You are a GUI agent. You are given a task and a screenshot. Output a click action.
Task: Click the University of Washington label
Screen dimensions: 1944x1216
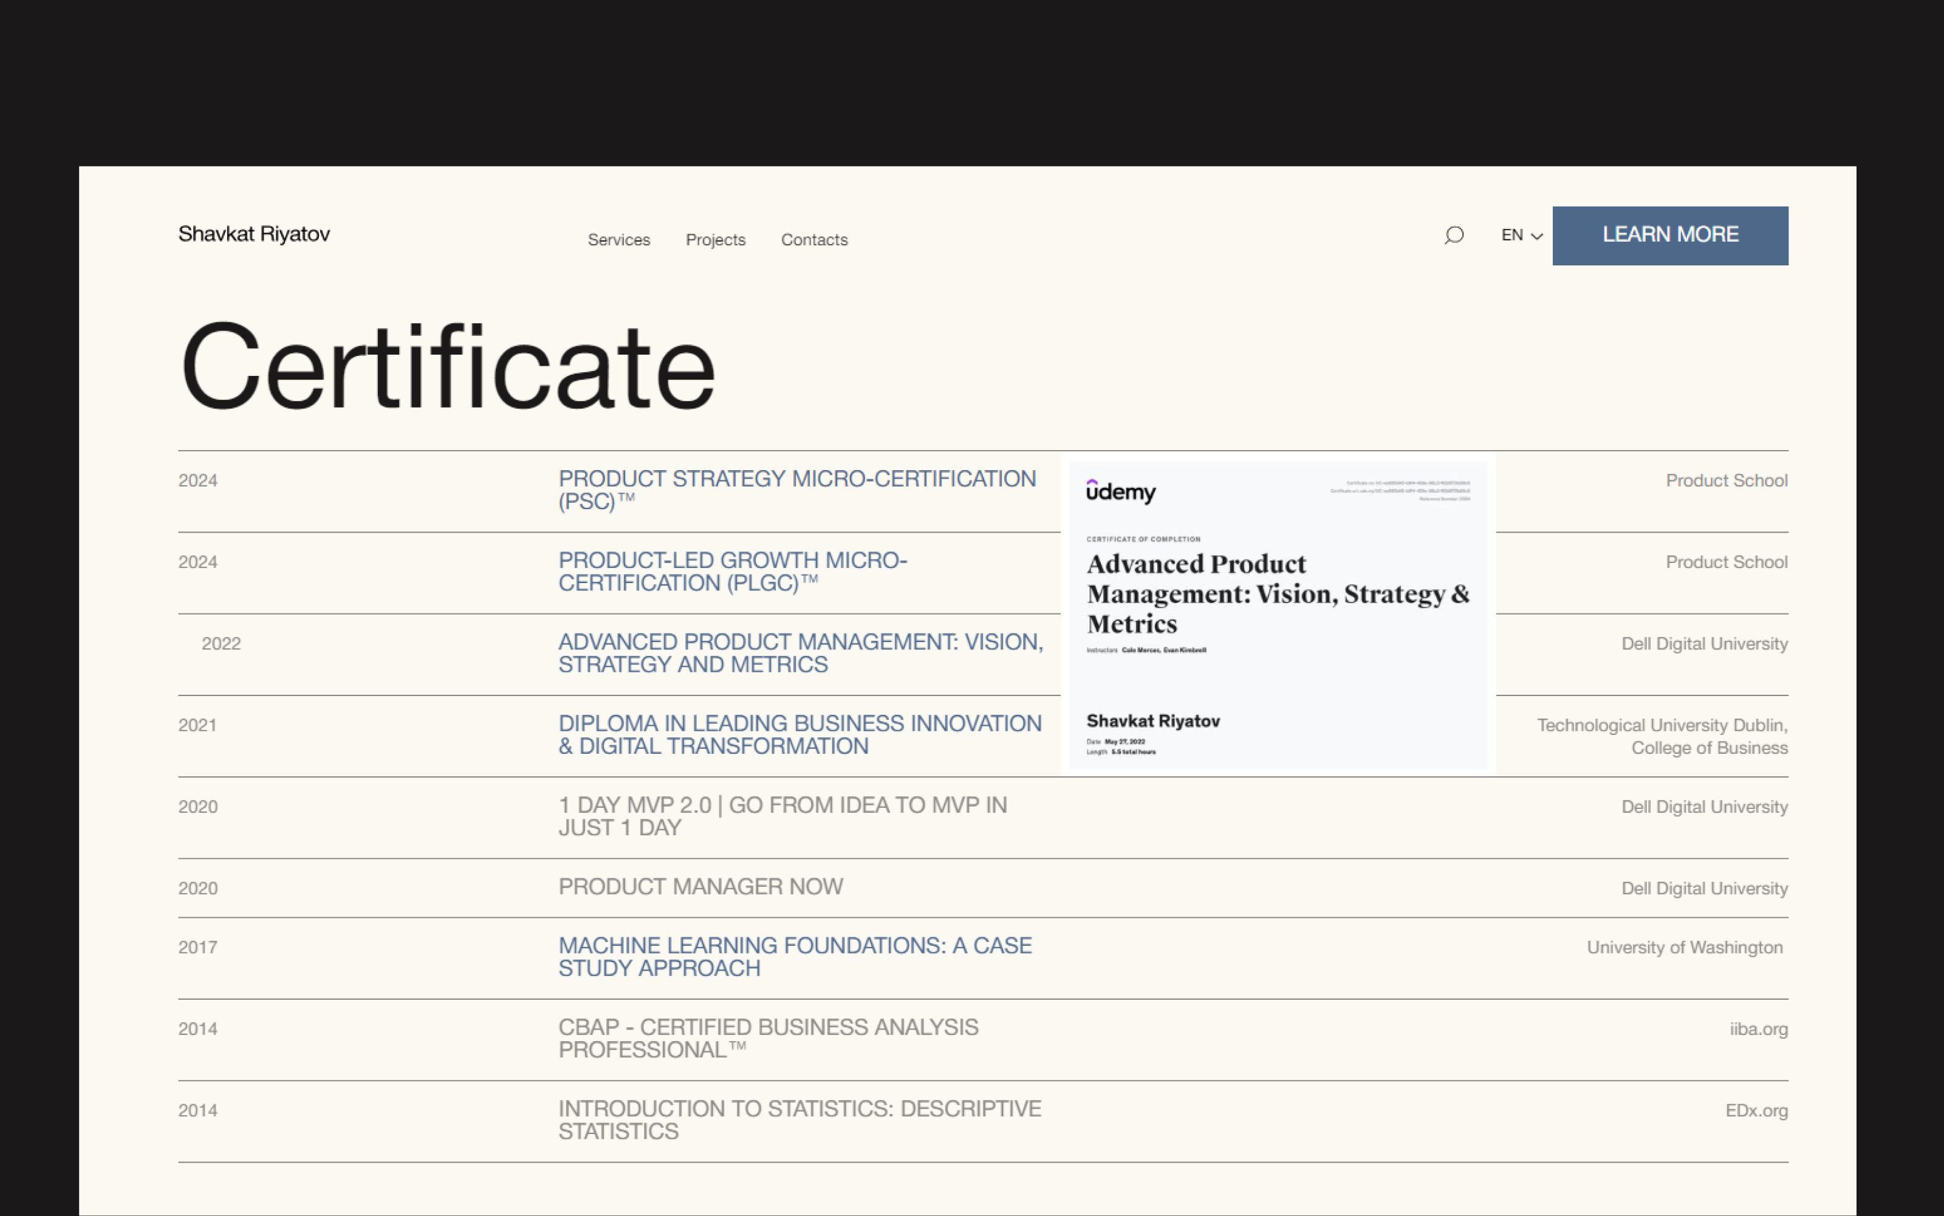click(x=1684, y=948)
